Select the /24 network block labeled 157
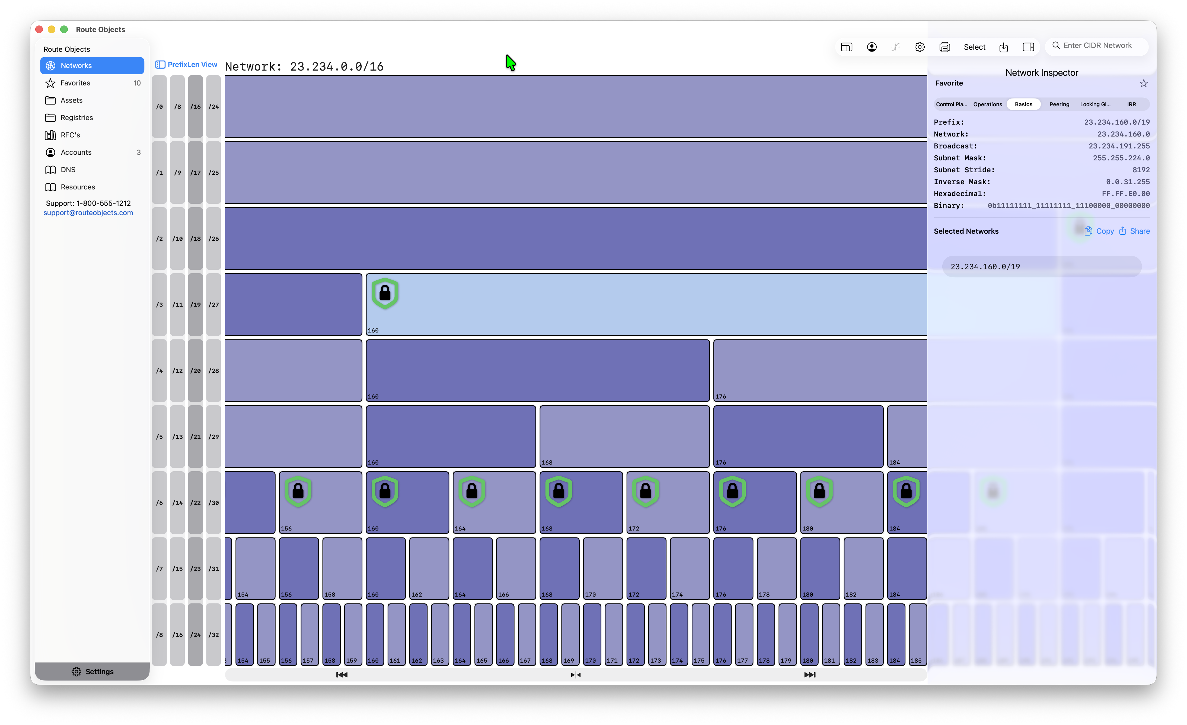The width and height of the screenshot is (1187, 725). (310, 634)
